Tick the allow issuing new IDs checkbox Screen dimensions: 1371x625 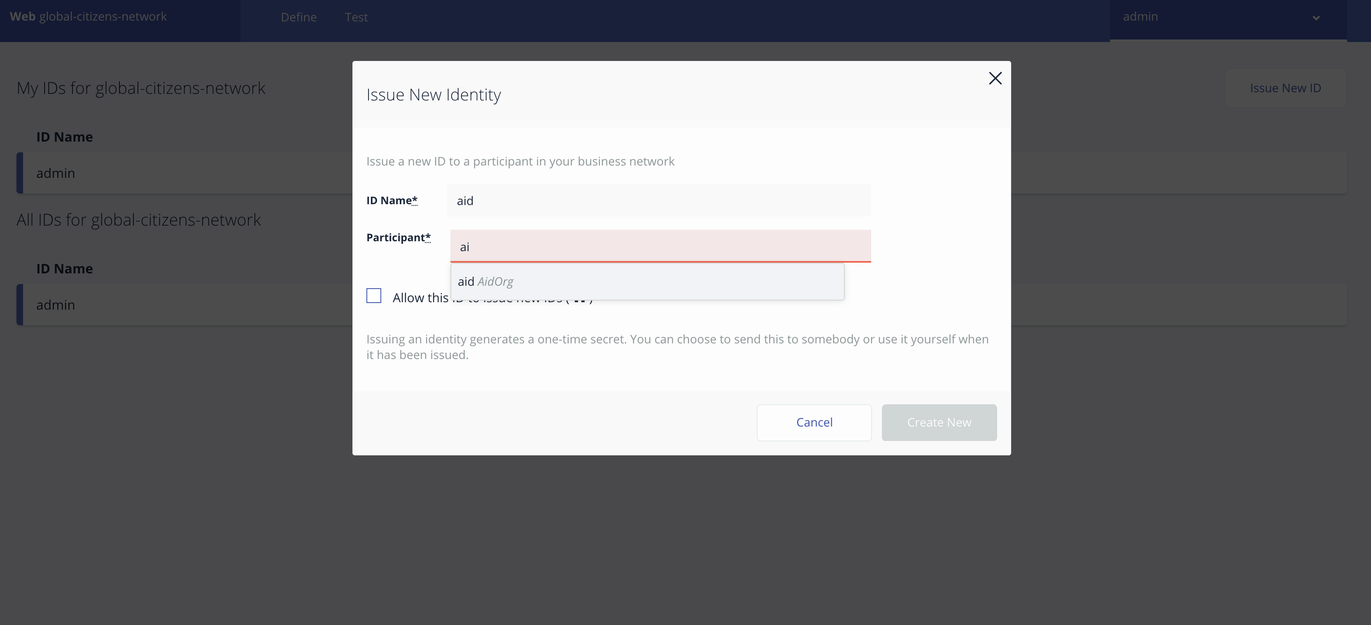click(373, 296)
